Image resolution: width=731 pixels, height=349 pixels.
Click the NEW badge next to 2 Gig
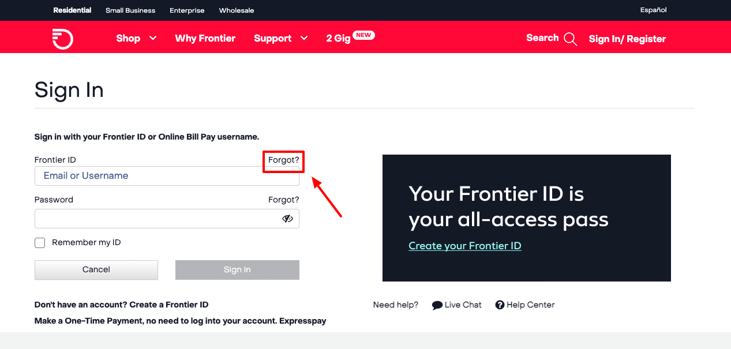(364, 35)
